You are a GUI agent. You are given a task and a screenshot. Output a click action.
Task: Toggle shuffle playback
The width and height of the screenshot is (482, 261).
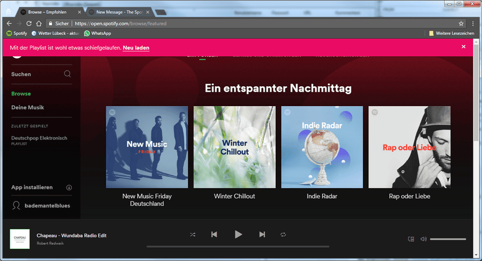click(193, 235)
